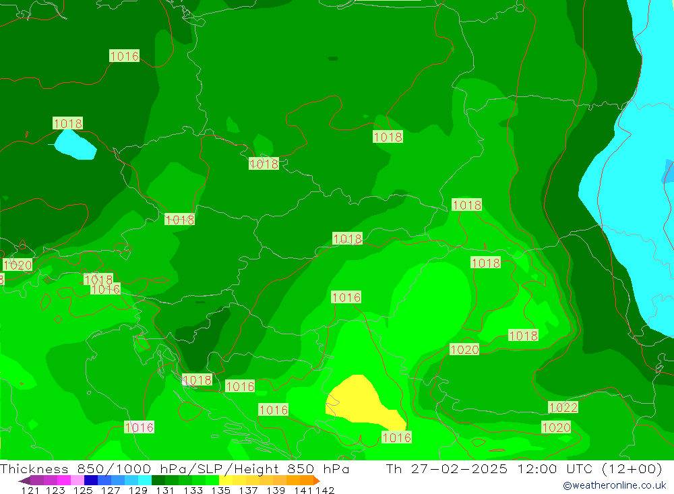
Task: Click the orange arrow at legend end
Action: click(x=317, y=481)
